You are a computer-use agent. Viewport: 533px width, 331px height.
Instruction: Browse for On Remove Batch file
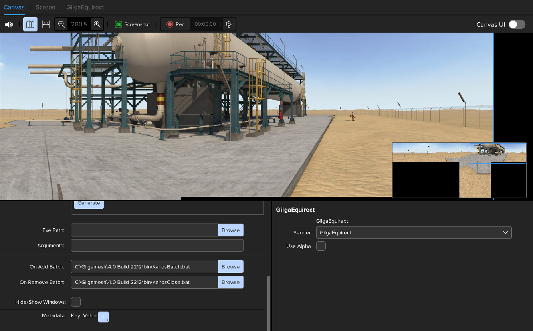[x=230, y=282]
